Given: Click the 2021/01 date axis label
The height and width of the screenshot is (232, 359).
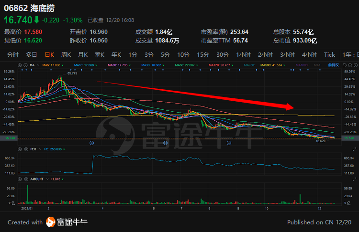Looking at the screenshot, I should [x=27, y=208].
